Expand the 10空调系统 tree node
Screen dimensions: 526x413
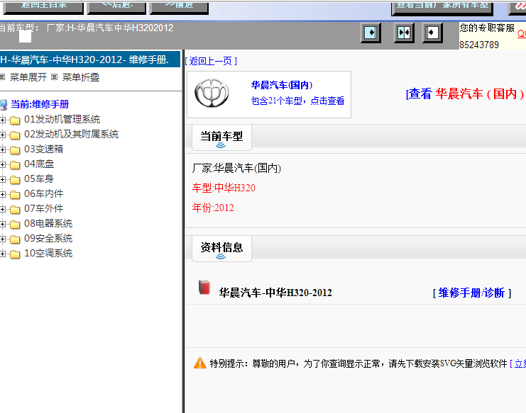[x=3, y=254]
